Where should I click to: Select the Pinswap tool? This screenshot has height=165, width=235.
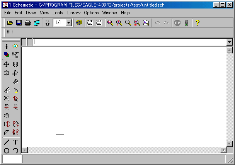[7, 124]
